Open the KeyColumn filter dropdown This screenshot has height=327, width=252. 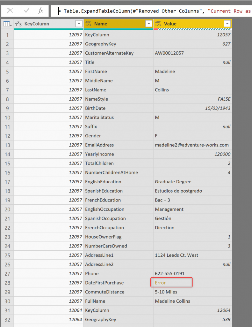[x=79, y=24]
